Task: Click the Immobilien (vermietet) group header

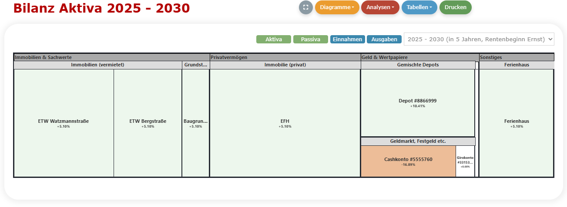Action: [98, 65]
